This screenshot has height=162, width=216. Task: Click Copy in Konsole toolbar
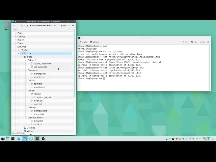coord(186,42)
